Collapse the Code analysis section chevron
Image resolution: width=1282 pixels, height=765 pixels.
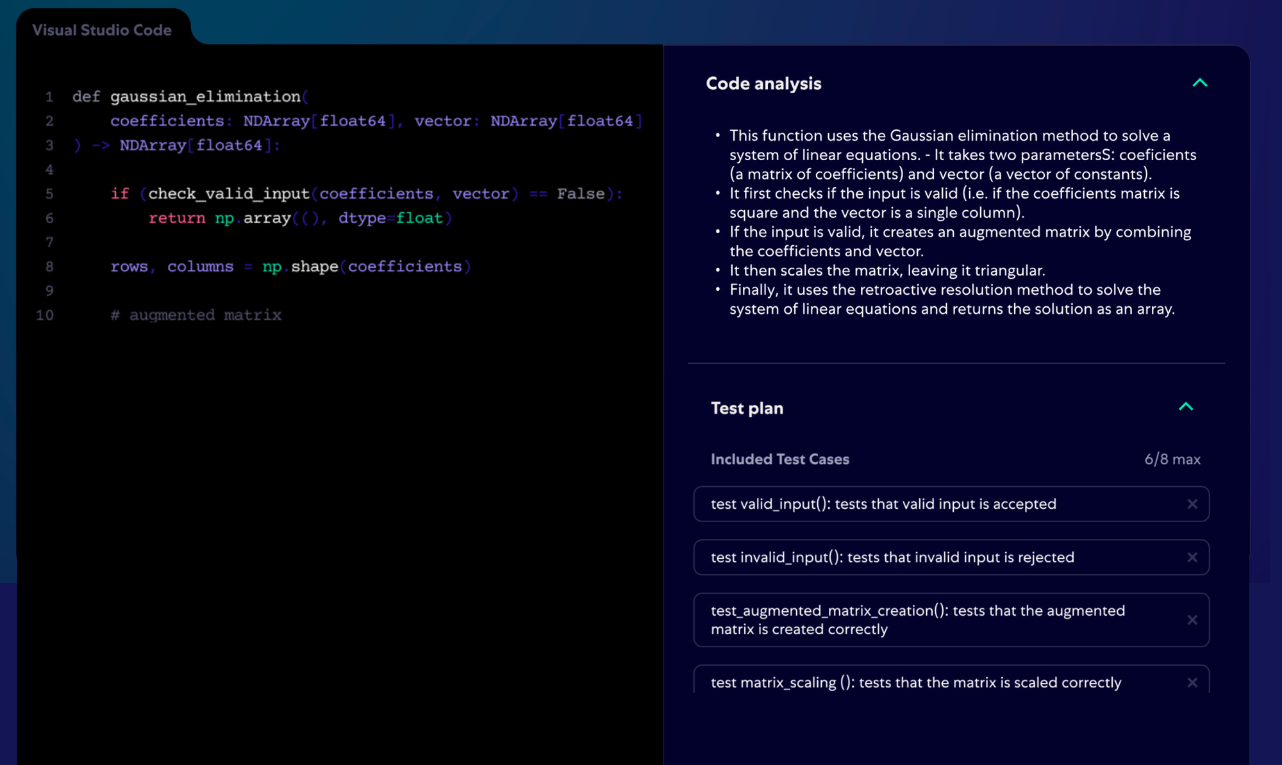coord(1199,83)
